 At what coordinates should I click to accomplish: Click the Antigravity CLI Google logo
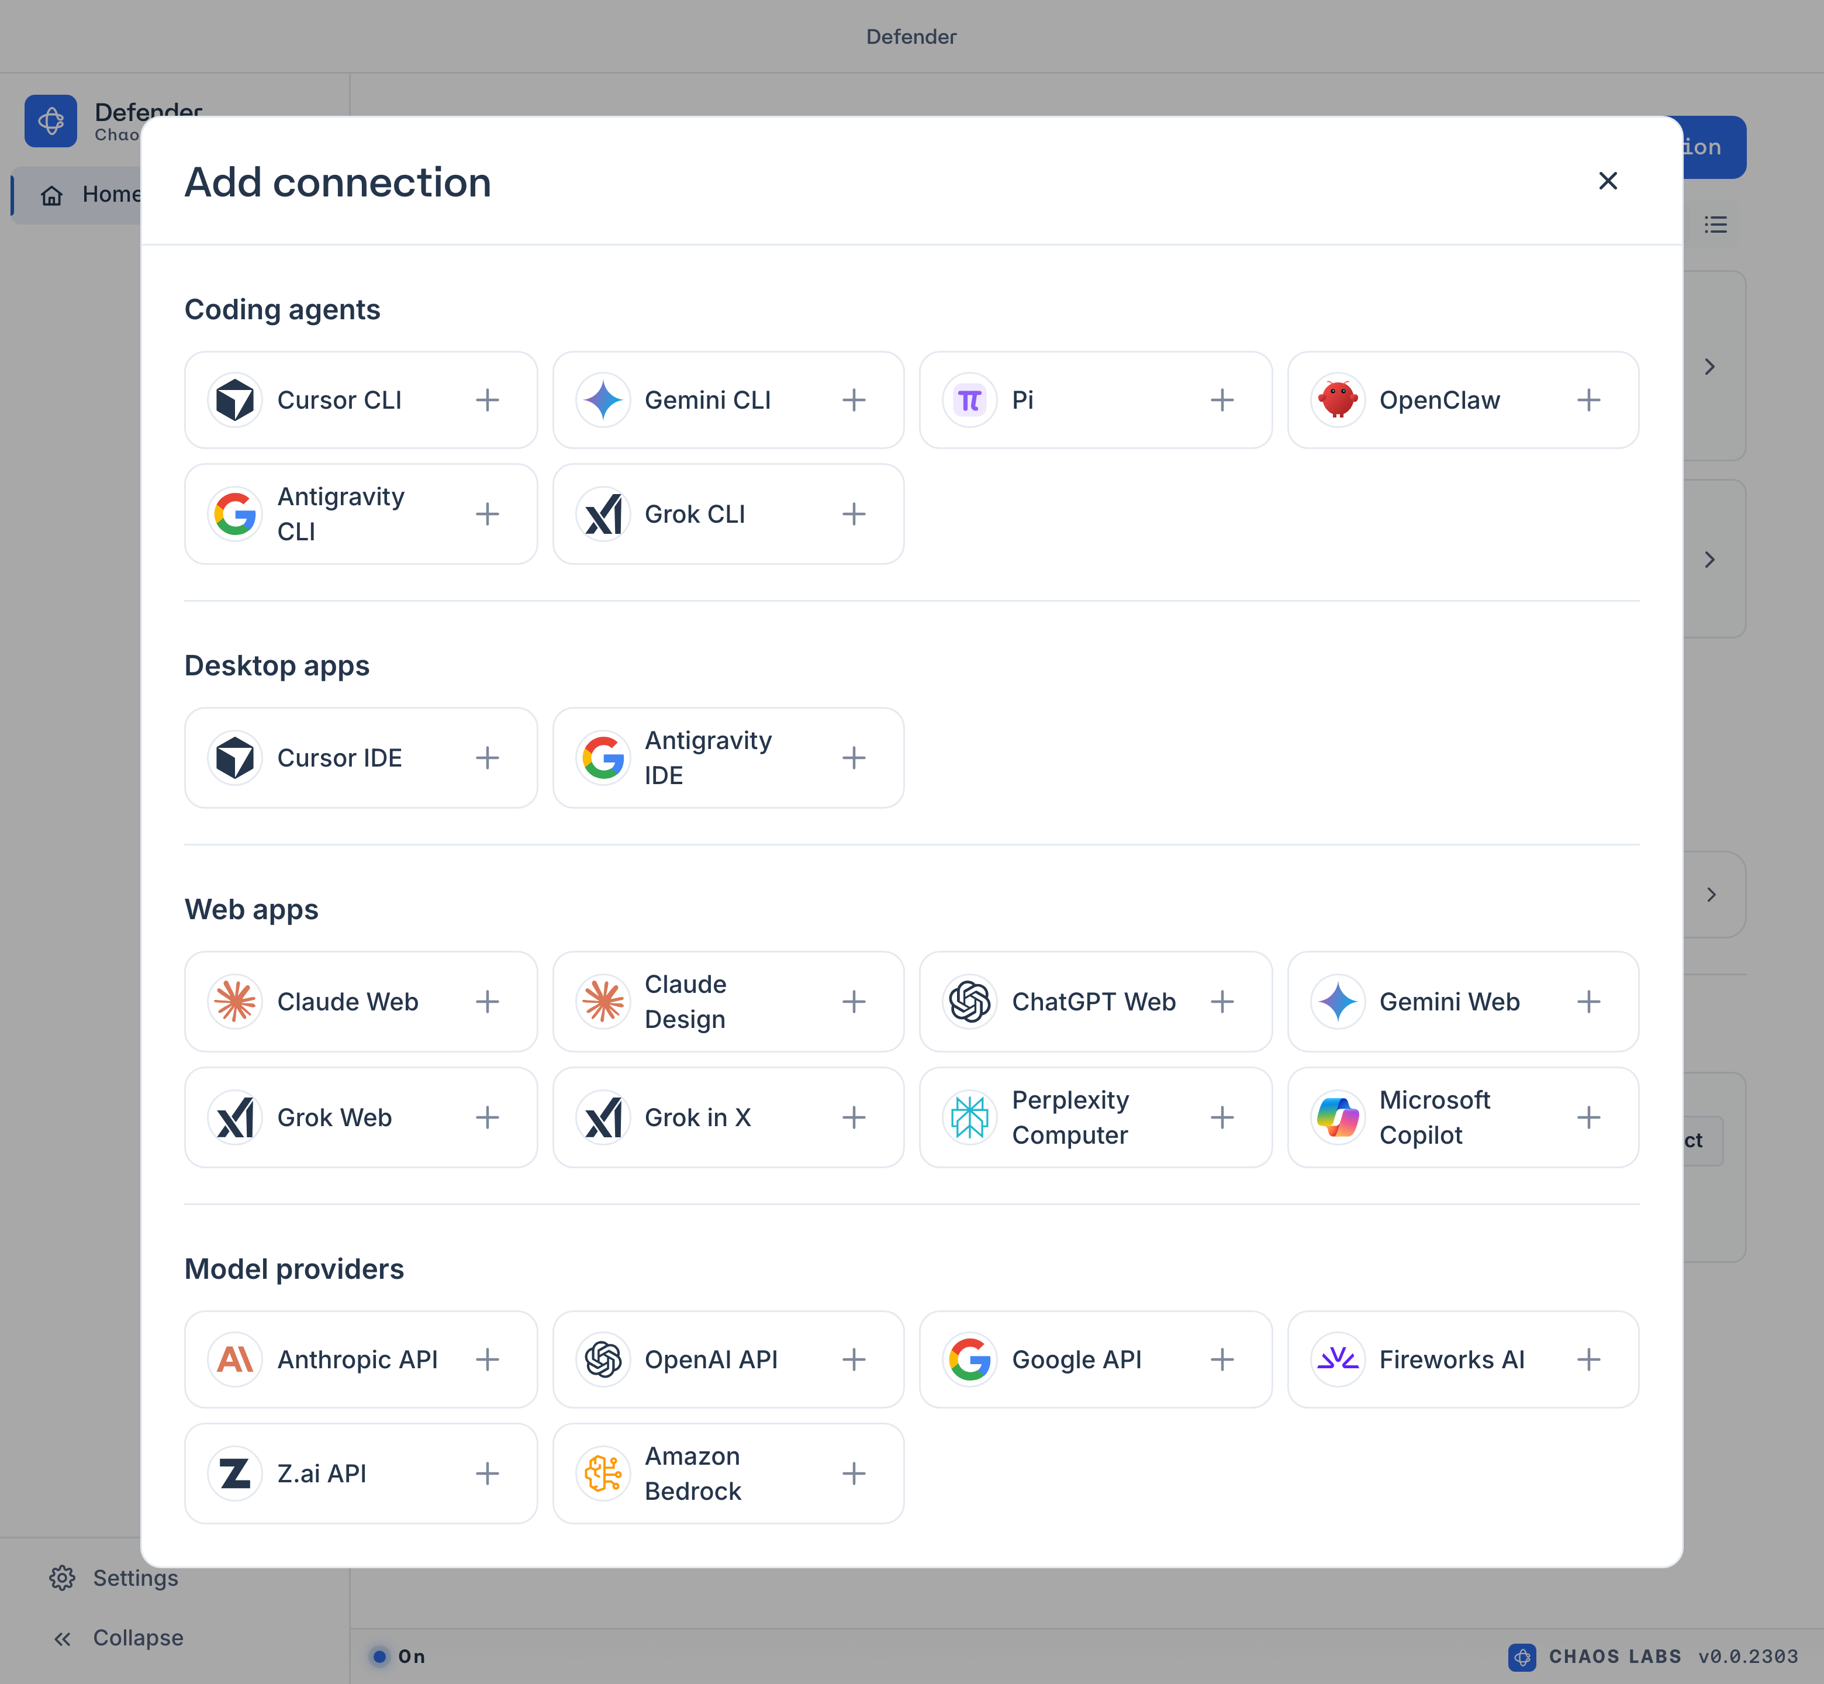tap(235, 514)
